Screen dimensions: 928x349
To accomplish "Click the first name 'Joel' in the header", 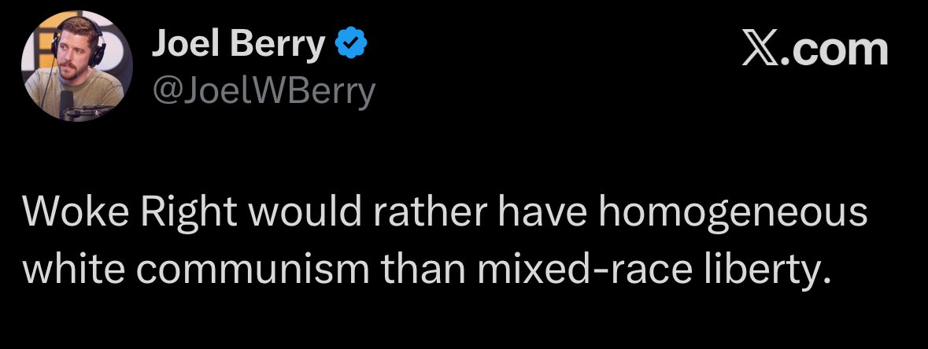I will click(x=185, y=46).
